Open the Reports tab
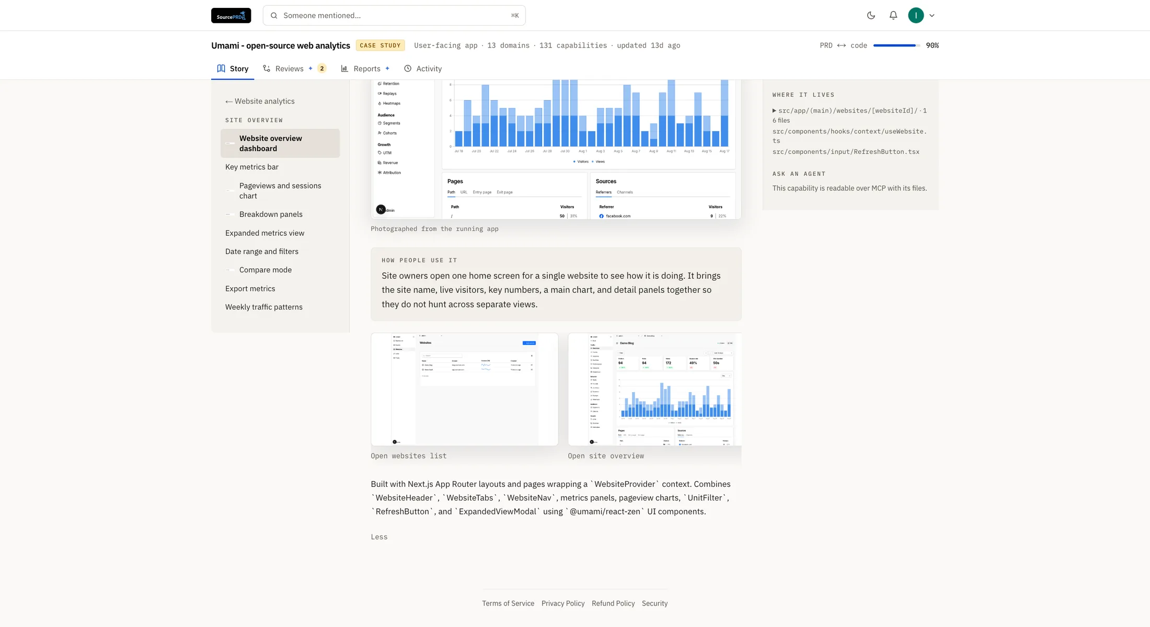The image size is (1150, 627). [x=365, y=69]
